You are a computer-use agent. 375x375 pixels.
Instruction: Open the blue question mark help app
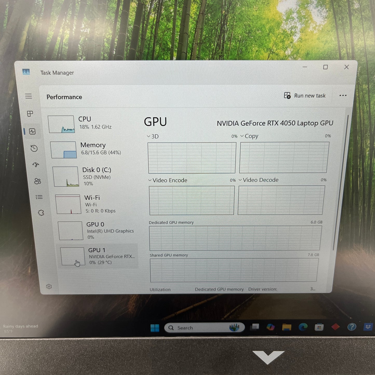352,327
